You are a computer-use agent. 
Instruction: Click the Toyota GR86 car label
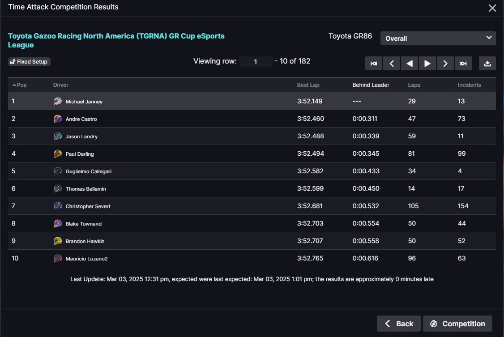point(350,36)
